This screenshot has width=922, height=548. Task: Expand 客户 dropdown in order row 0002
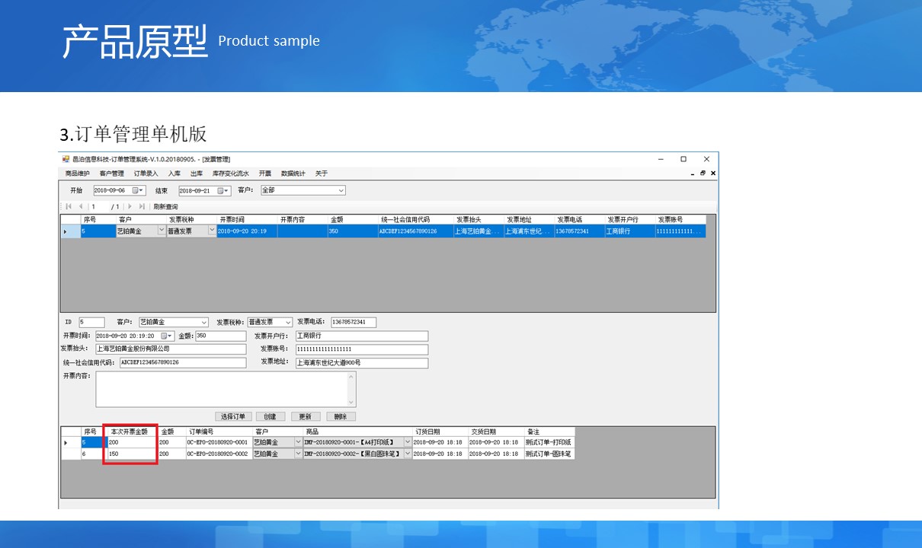pos(298,454)
